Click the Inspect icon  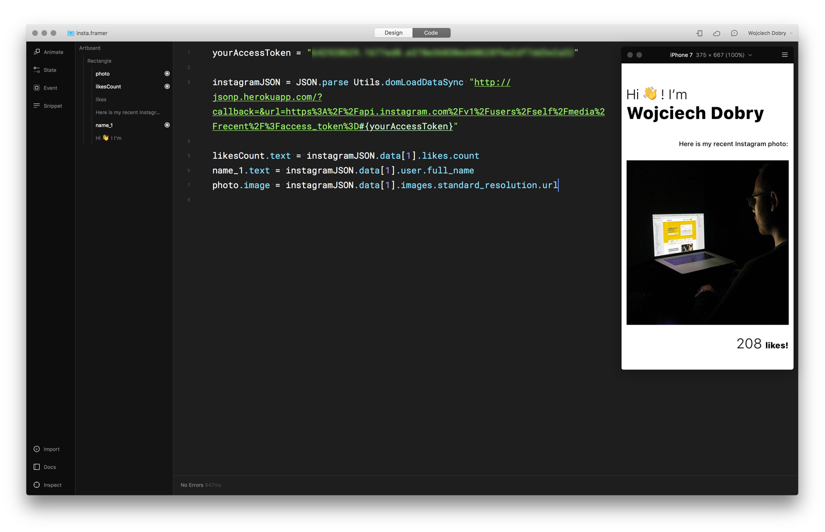tap(37, 485)
